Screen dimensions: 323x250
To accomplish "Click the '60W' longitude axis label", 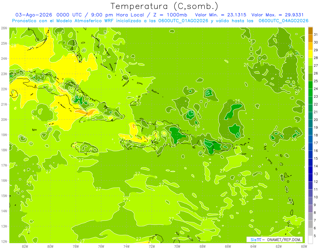I will coord(304,246).
